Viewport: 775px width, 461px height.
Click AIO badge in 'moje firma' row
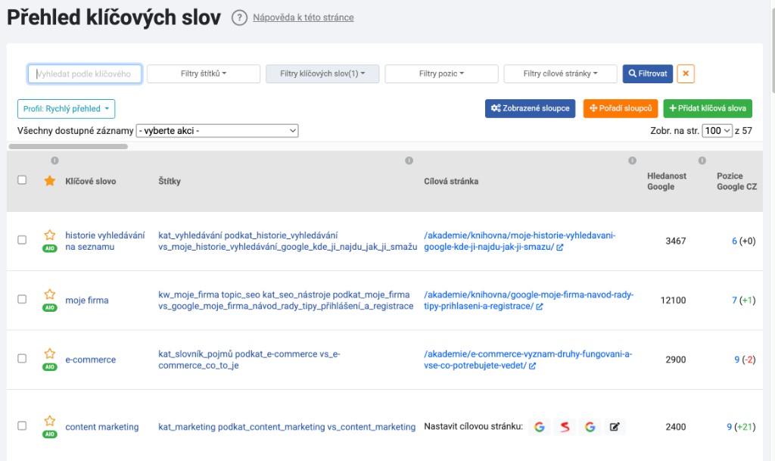click(x=50, y=308)
